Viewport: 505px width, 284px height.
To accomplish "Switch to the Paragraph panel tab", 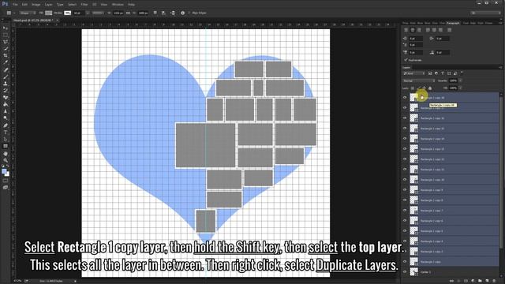I will 453,23.
